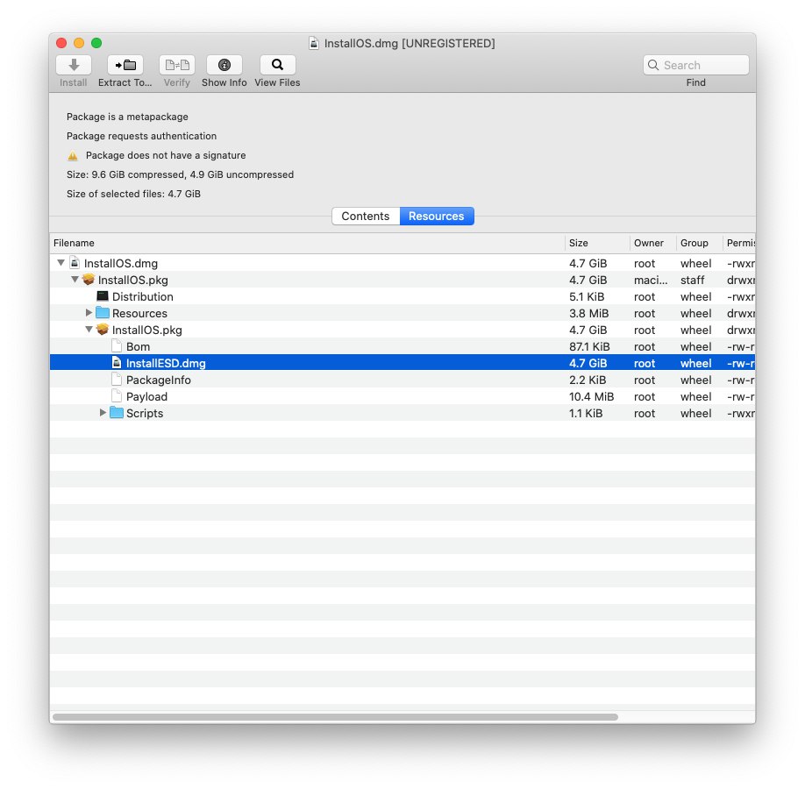Click the 'staff' group cell
The height and width of the screenshot is (789, 805).
(x=693, y=280)
